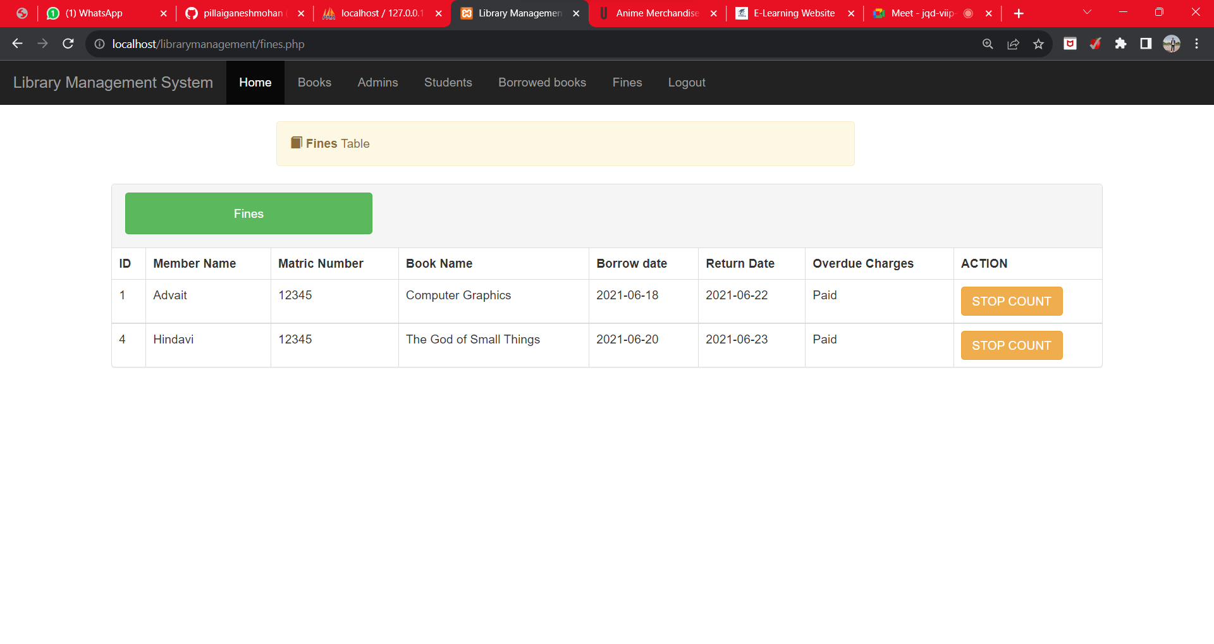Screen dimensions: 1214x644
Task: Reload the fines page
Action: click(68, 44)
